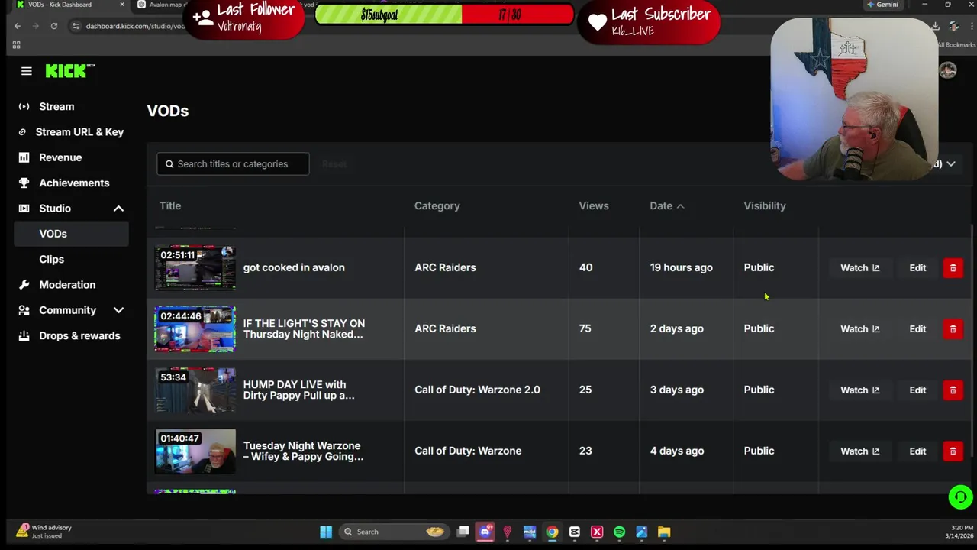Edit the 'got cooked in avalon' VOD
977x550 pixels.
(x=917, y=267)
